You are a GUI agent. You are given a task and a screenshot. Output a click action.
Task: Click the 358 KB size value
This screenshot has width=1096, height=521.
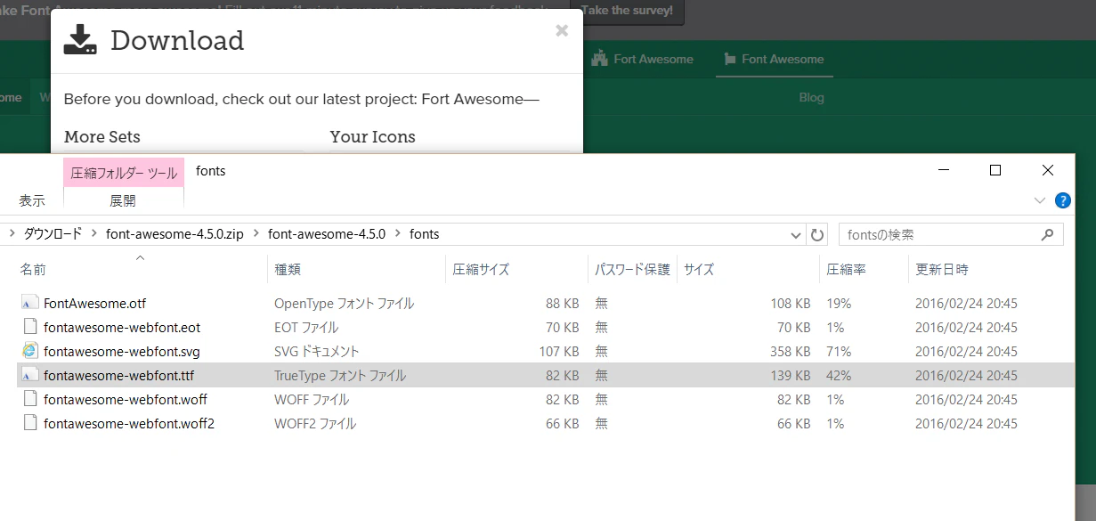pyautogui.click(x=790, y=351)
